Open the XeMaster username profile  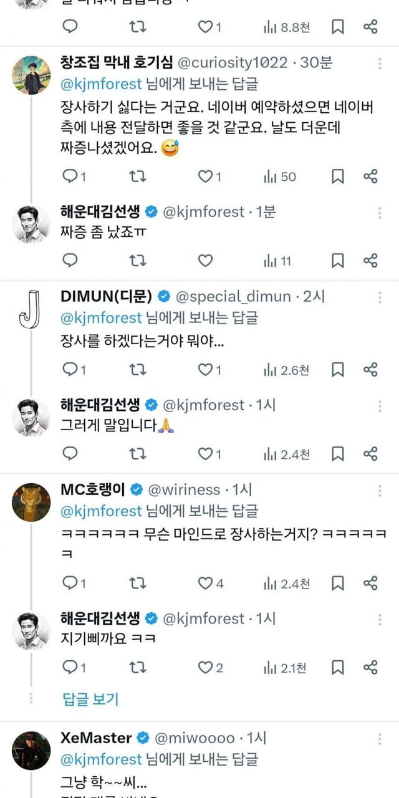(96, 738)
